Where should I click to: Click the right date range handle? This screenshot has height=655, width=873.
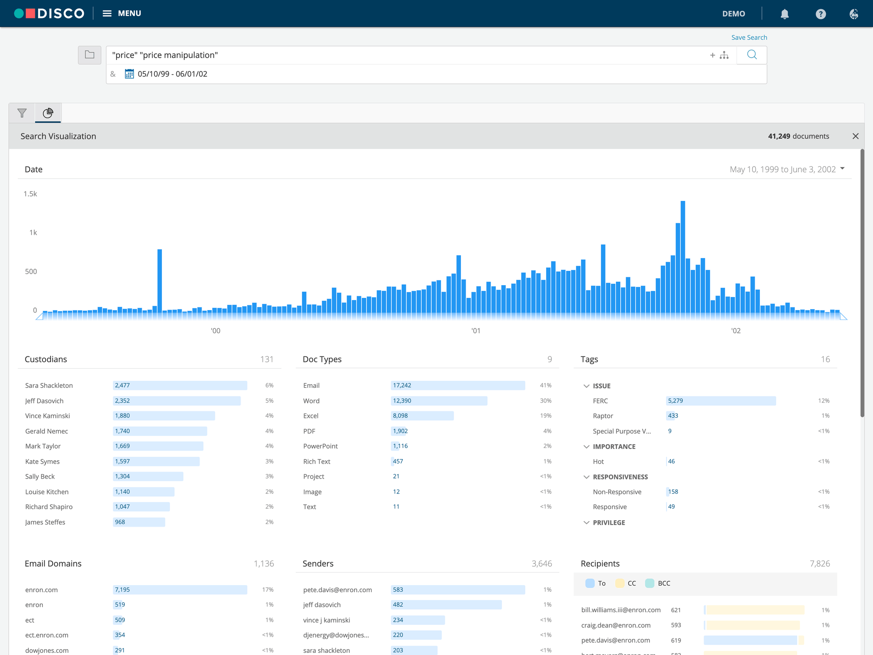[x=843, y=317]
